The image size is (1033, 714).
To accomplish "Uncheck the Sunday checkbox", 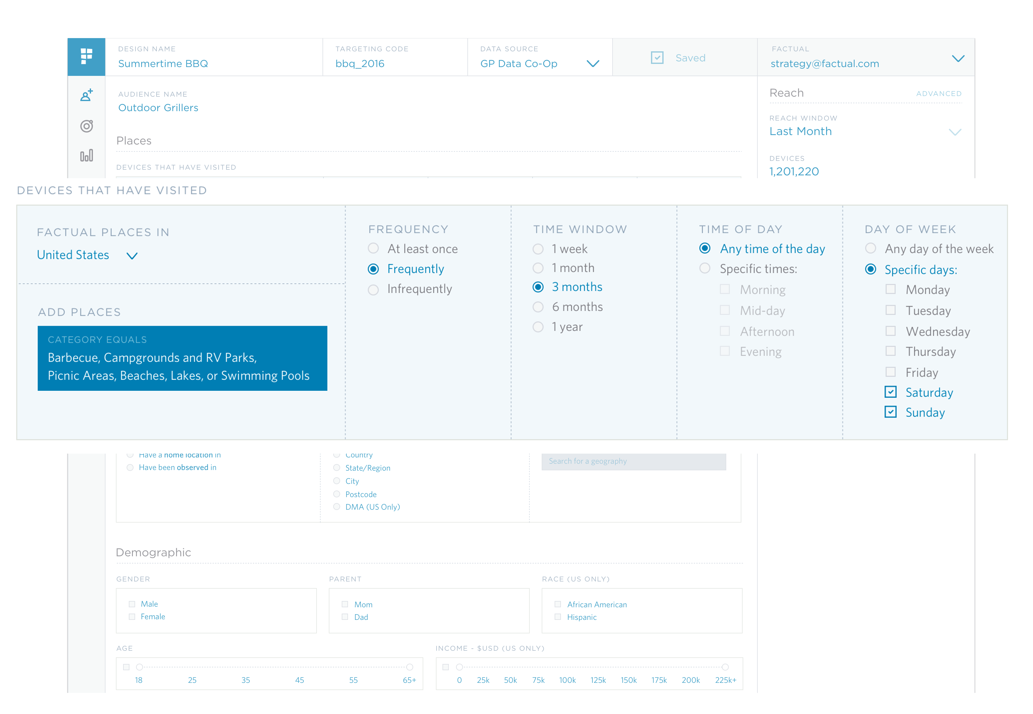I will click(891, 412).
